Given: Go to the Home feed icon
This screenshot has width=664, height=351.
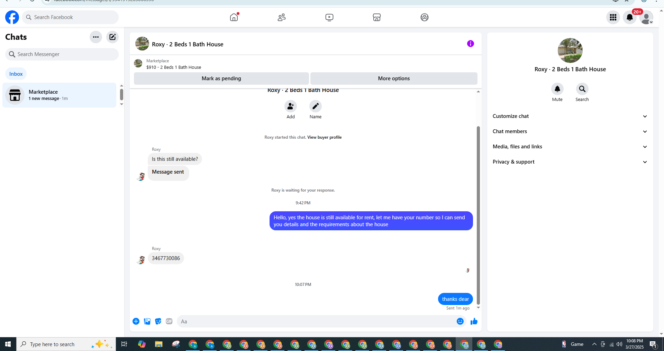Looking at the screenshot, I should [x=234, y=17].
